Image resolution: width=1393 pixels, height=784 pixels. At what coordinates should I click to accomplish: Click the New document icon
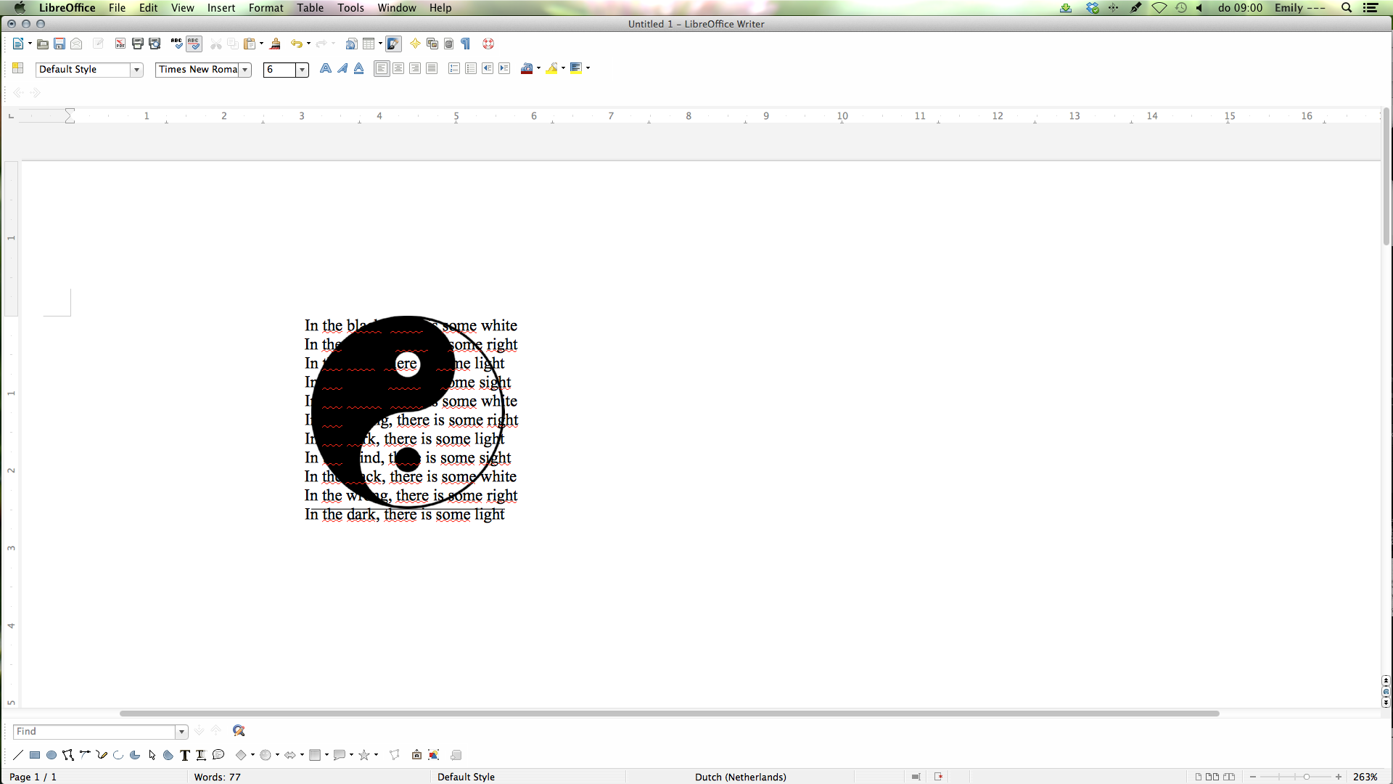coord(17,44)
